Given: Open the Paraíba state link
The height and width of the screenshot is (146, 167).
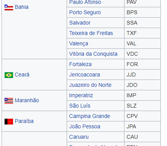Looking at the screenshot, I should coord(24,121).
